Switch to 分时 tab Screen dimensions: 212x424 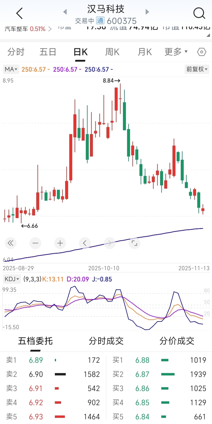16,52
